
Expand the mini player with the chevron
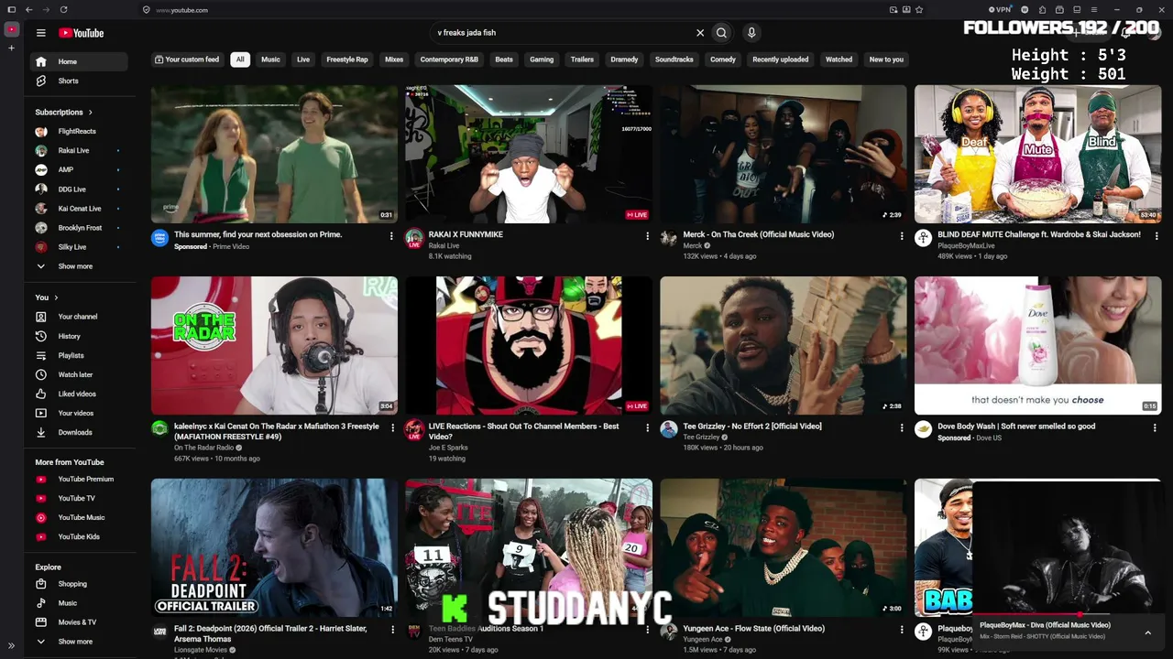[x=1147, y=632]
